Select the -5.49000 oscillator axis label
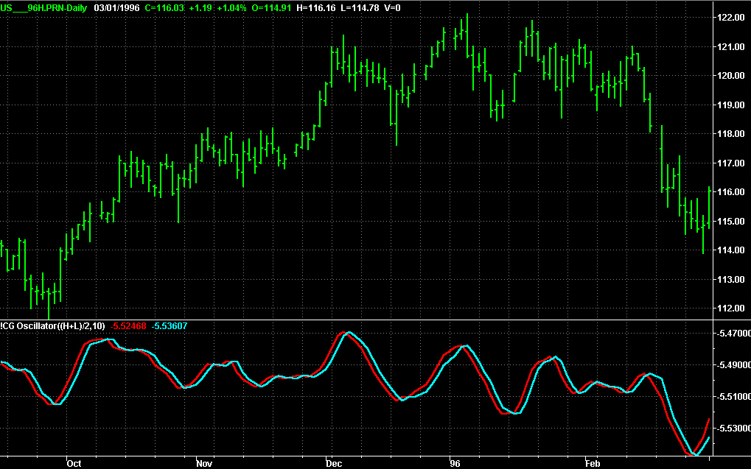Viewport: 751px width, 469px height. point(733,365)
